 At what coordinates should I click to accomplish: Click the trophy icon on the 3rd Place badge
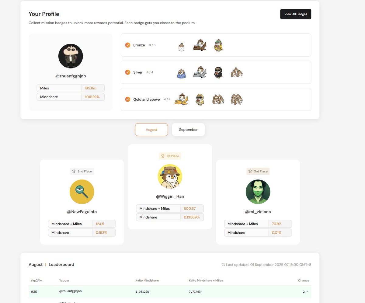coord(250,171)
